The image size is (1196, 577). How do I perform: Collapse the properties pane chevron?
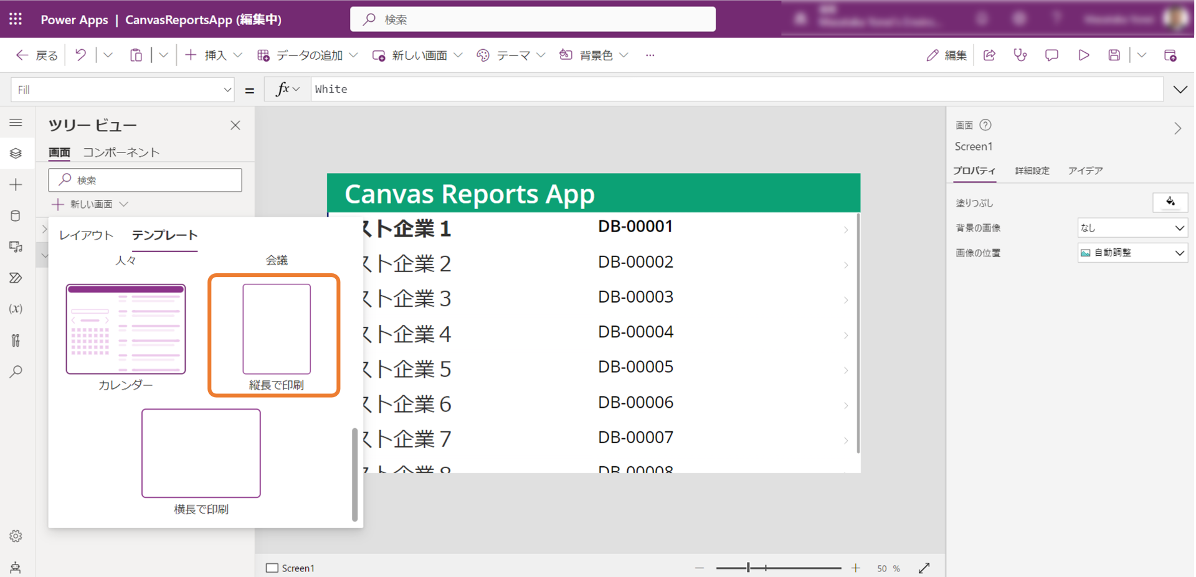[1178, 128]
